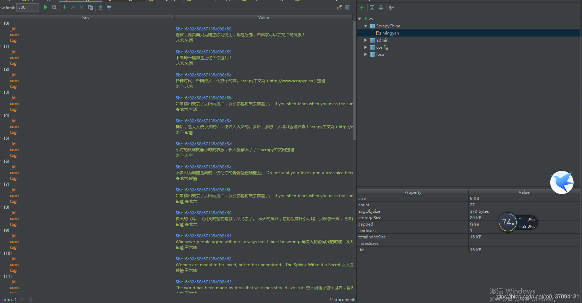Expand all rows in the results toolbar
The height and width of the screenshot is (303, 582).
coord(100,7)
